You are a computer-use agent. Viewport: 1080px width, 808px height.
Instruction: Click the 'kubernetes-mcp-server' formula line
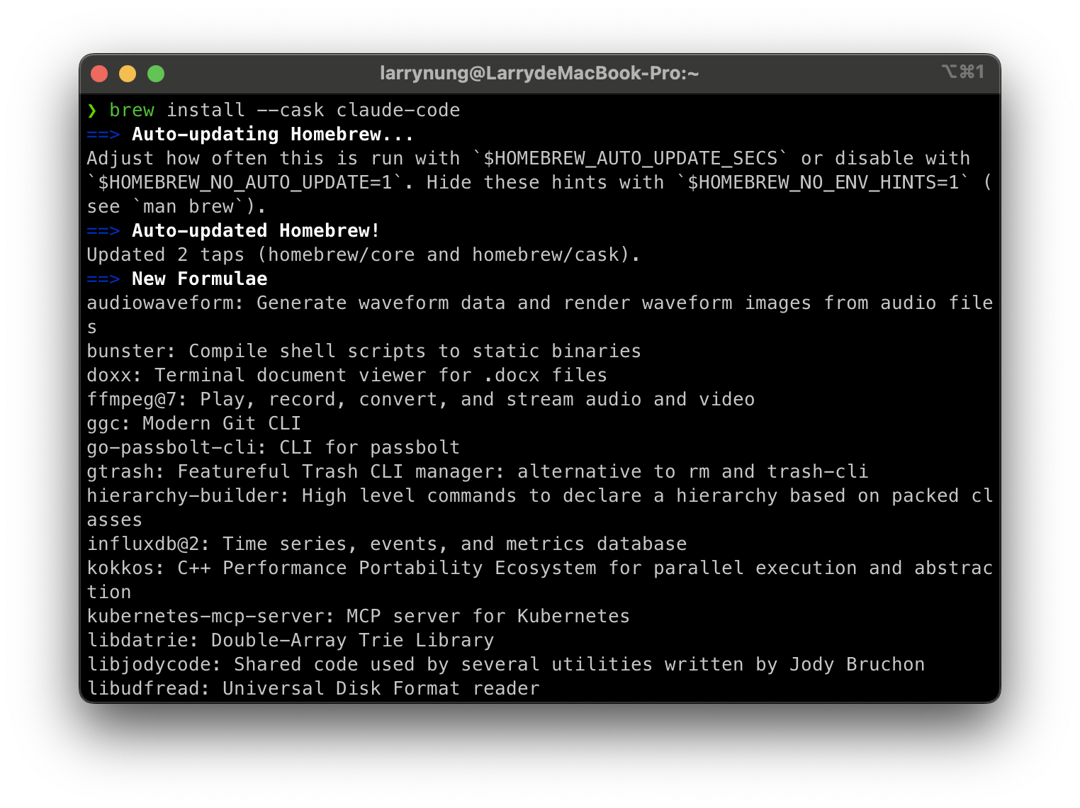[x=359, y=617]
